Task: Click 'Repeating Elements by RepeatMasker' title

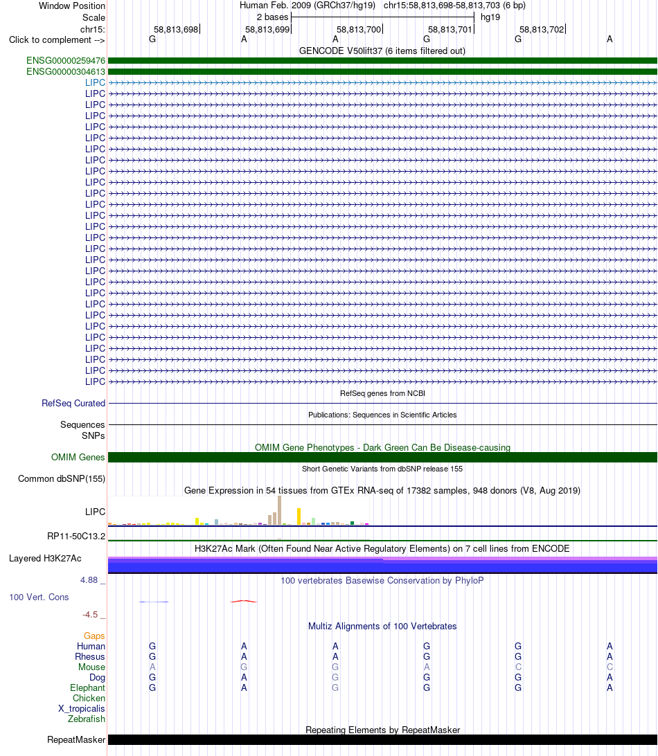Action: [x=382, y=730]
